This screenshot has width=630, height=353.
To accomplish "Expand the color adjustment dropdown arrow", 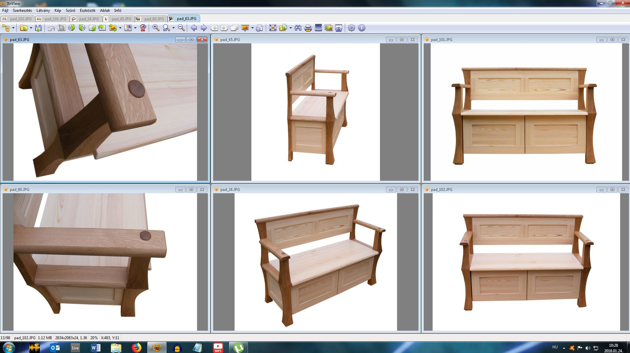I will tap(135, 28).
